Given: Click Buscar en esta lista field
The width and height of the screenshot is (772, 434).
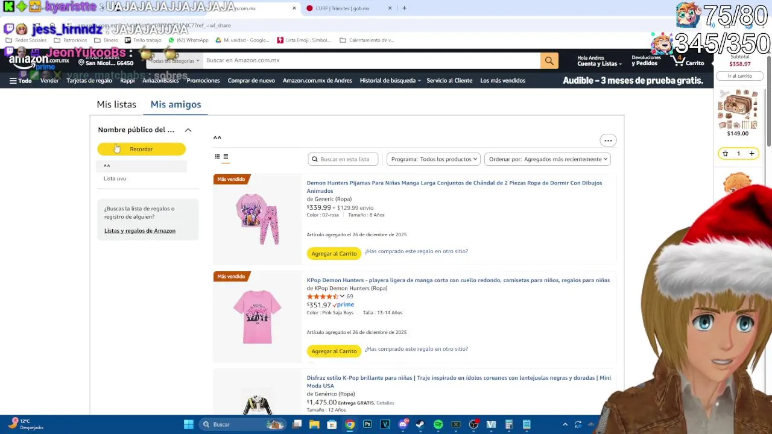Looking at the screenshot, I should (343, 159).
